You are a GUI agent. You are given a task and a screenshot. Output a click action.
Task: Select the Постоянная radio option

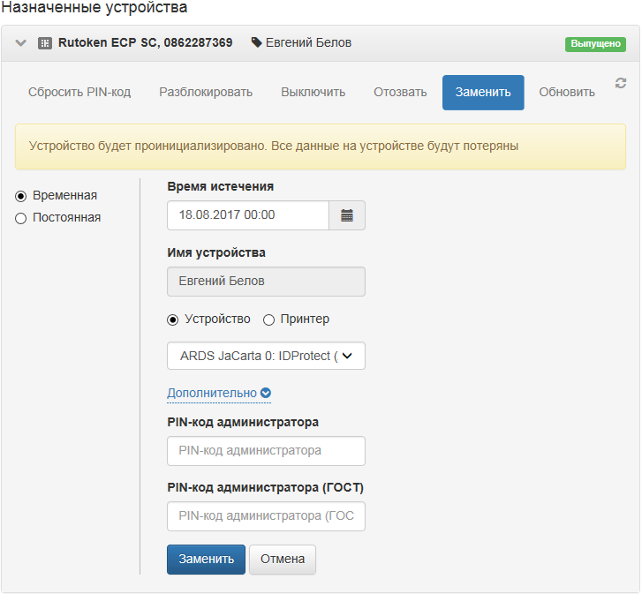click(x=21, y=218)
